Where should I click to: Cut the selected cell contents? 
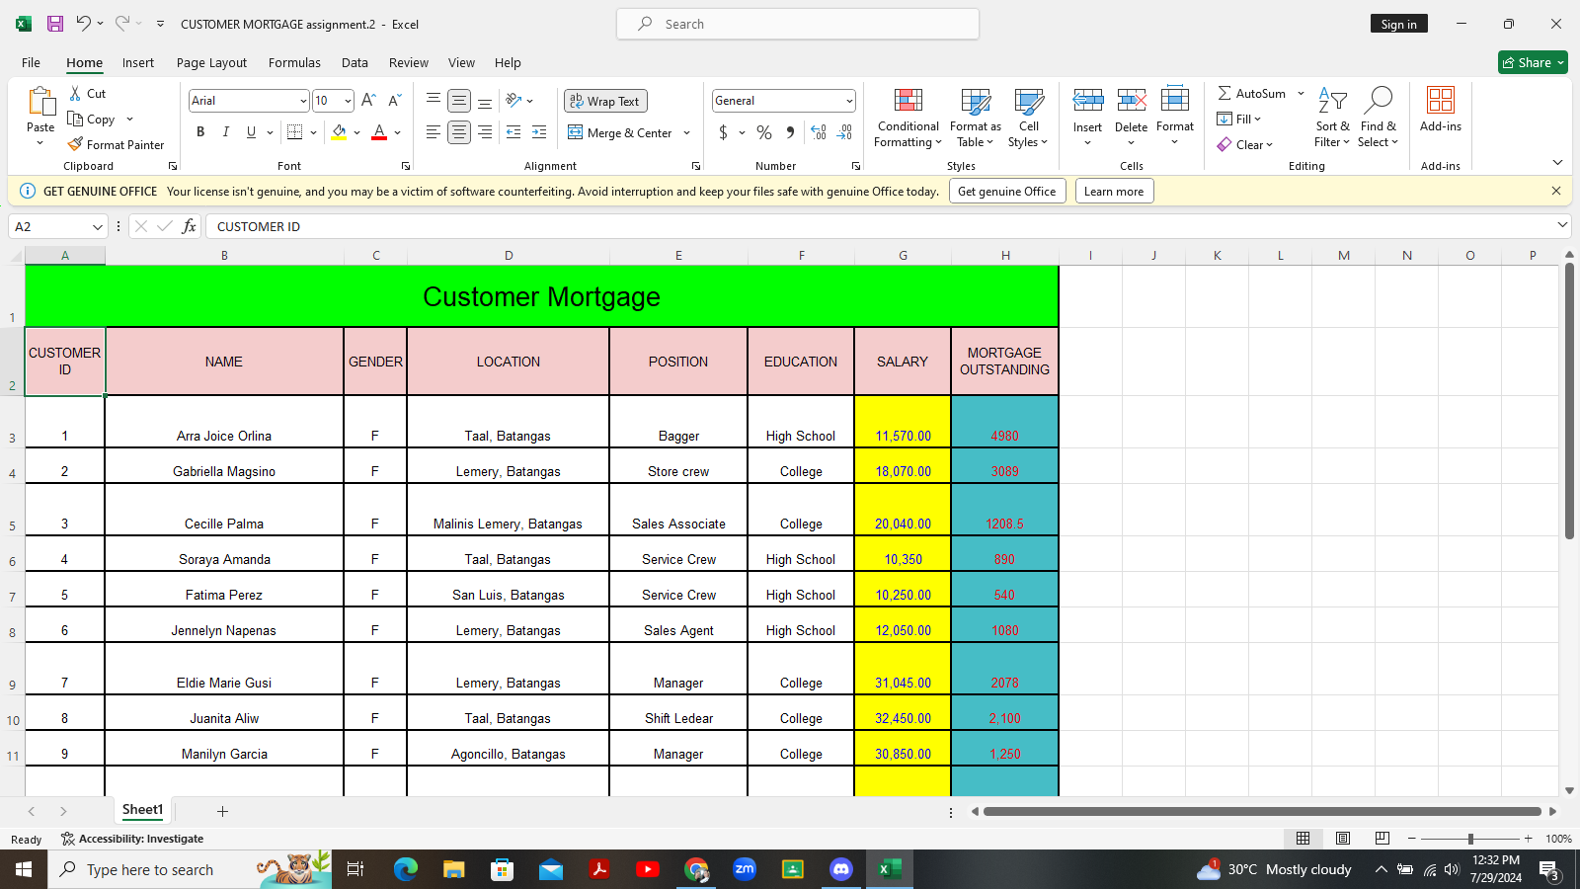coord(87,93)
